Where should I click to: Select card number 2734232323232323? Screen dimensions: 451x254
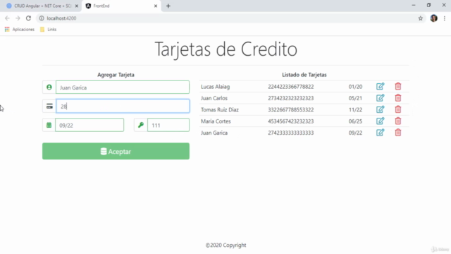click(x=291, y=98)
